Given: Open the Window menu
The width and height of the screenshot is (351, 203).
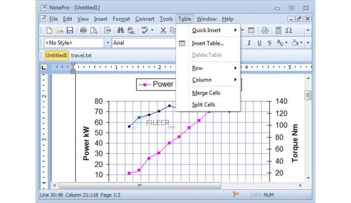Looking at the screenshot, I should 207,19.
